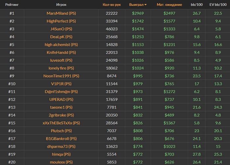230x165 pixels.
Task: Click the Рейтинг column header
Action: point(11,5)
